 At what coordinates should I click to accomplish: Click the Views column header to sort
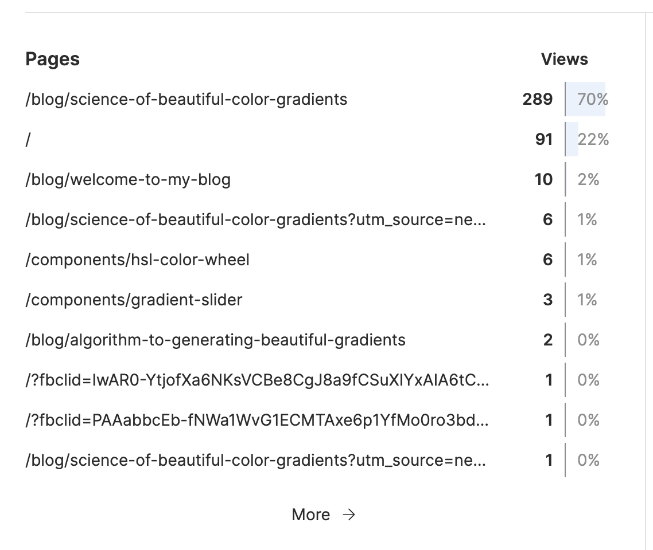(564, 59)
